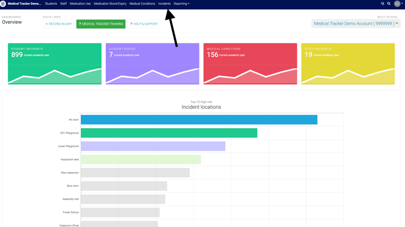Viewport: 405px width, 227px height.
Task: Open the Staff menu
Action: 64,4
